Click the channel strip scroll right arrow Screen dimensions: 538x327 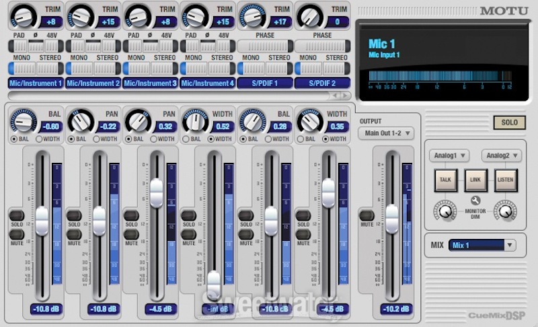[346, 96]
